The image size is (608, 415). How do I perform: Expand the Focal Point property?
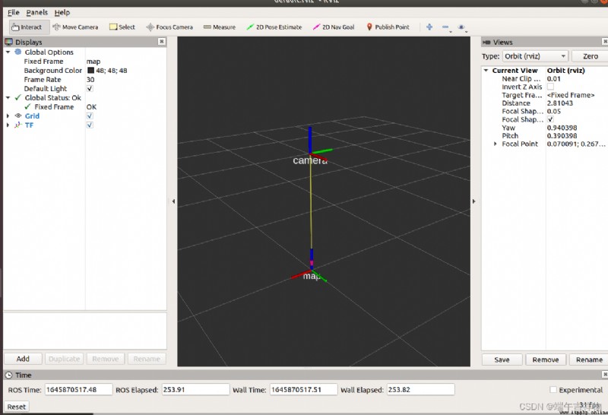(496, 144)
